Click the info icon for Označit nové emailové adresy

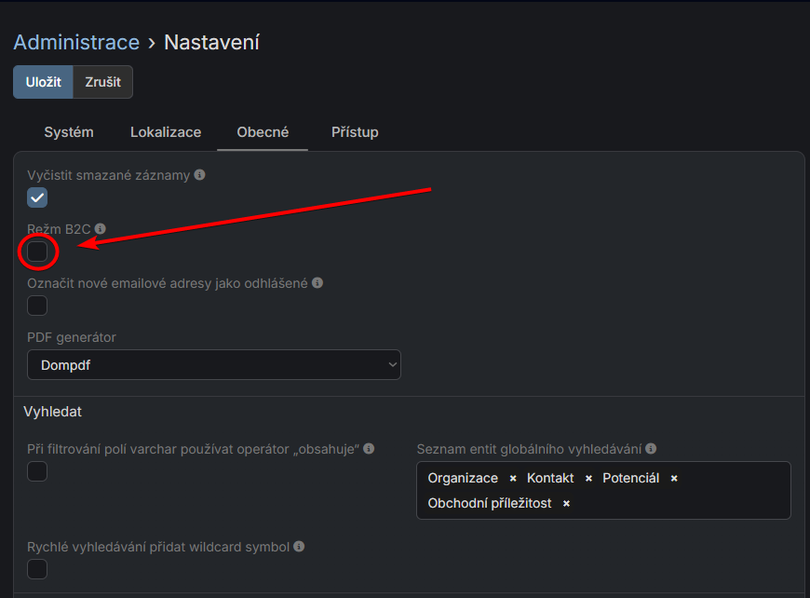pos(317,282)
